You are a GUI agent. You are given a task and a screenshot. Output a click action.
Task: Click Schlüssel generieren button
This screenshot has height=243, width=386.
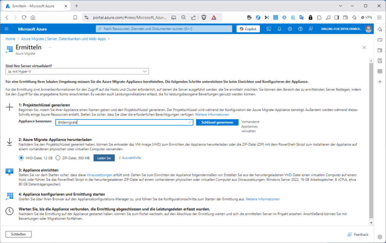point(217,122)
